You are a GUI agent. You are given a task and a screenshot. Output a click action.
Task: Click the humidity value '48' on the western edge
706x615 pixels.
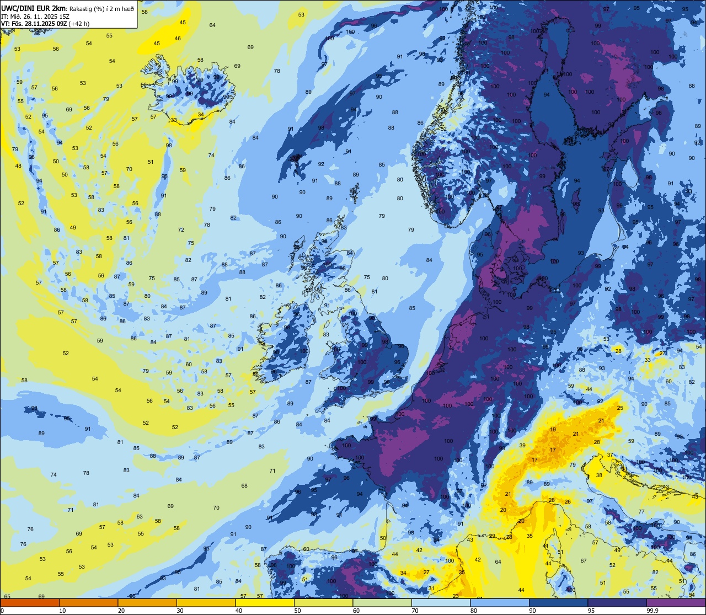(18, 166)
